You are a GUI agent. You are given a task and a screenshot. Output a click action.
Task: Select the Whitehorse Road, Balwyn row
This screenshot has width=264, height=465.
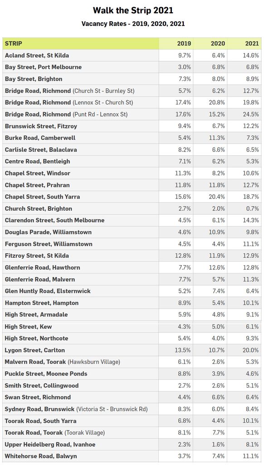pos(132,456)
